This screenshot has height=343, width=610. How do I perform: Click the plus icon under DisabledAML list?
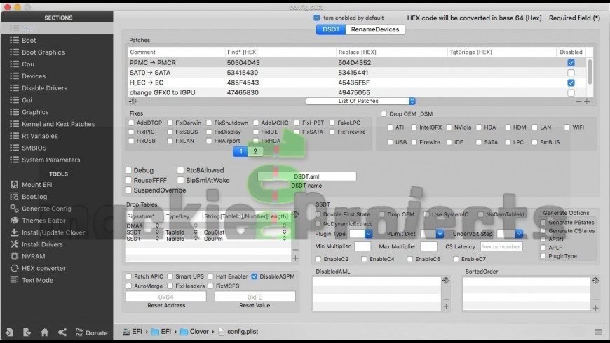[x=446, y=307]
